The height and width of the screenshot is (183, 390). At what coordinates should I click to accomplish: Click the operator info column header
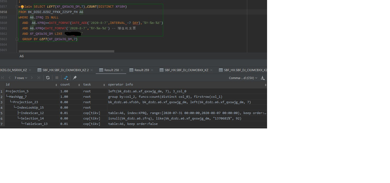pyautogui.click(x=120, y=85)
